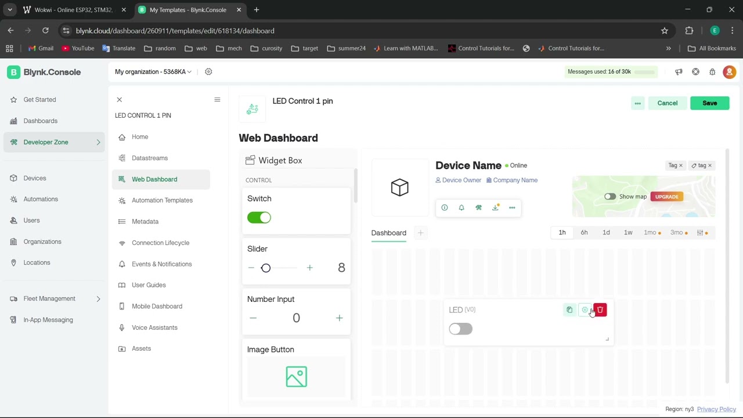Open the LED widget settings gear

[x=585, y=310]
